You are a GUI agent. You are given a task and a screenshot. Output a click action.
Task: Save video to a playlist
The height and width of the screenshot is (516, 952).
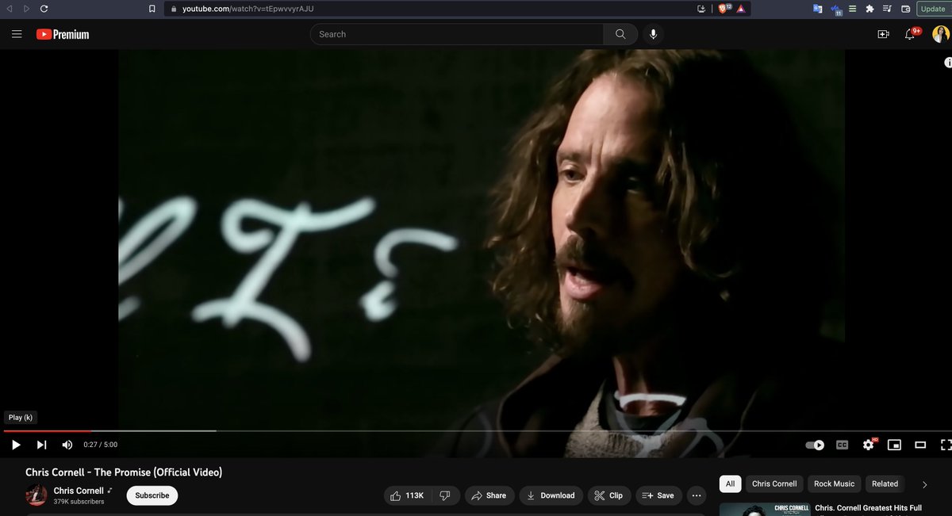coord(657,495)
